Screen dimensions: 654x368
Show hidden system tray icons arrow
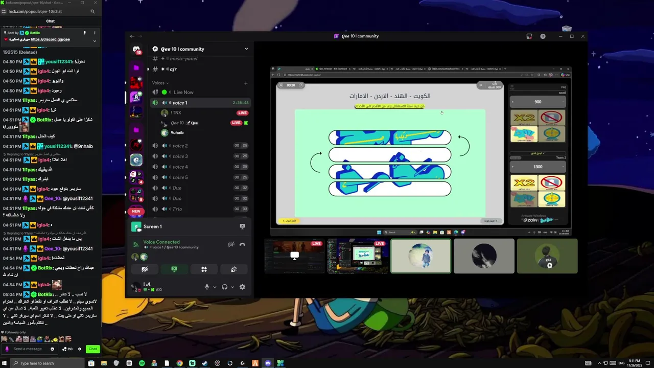(599, 363)
